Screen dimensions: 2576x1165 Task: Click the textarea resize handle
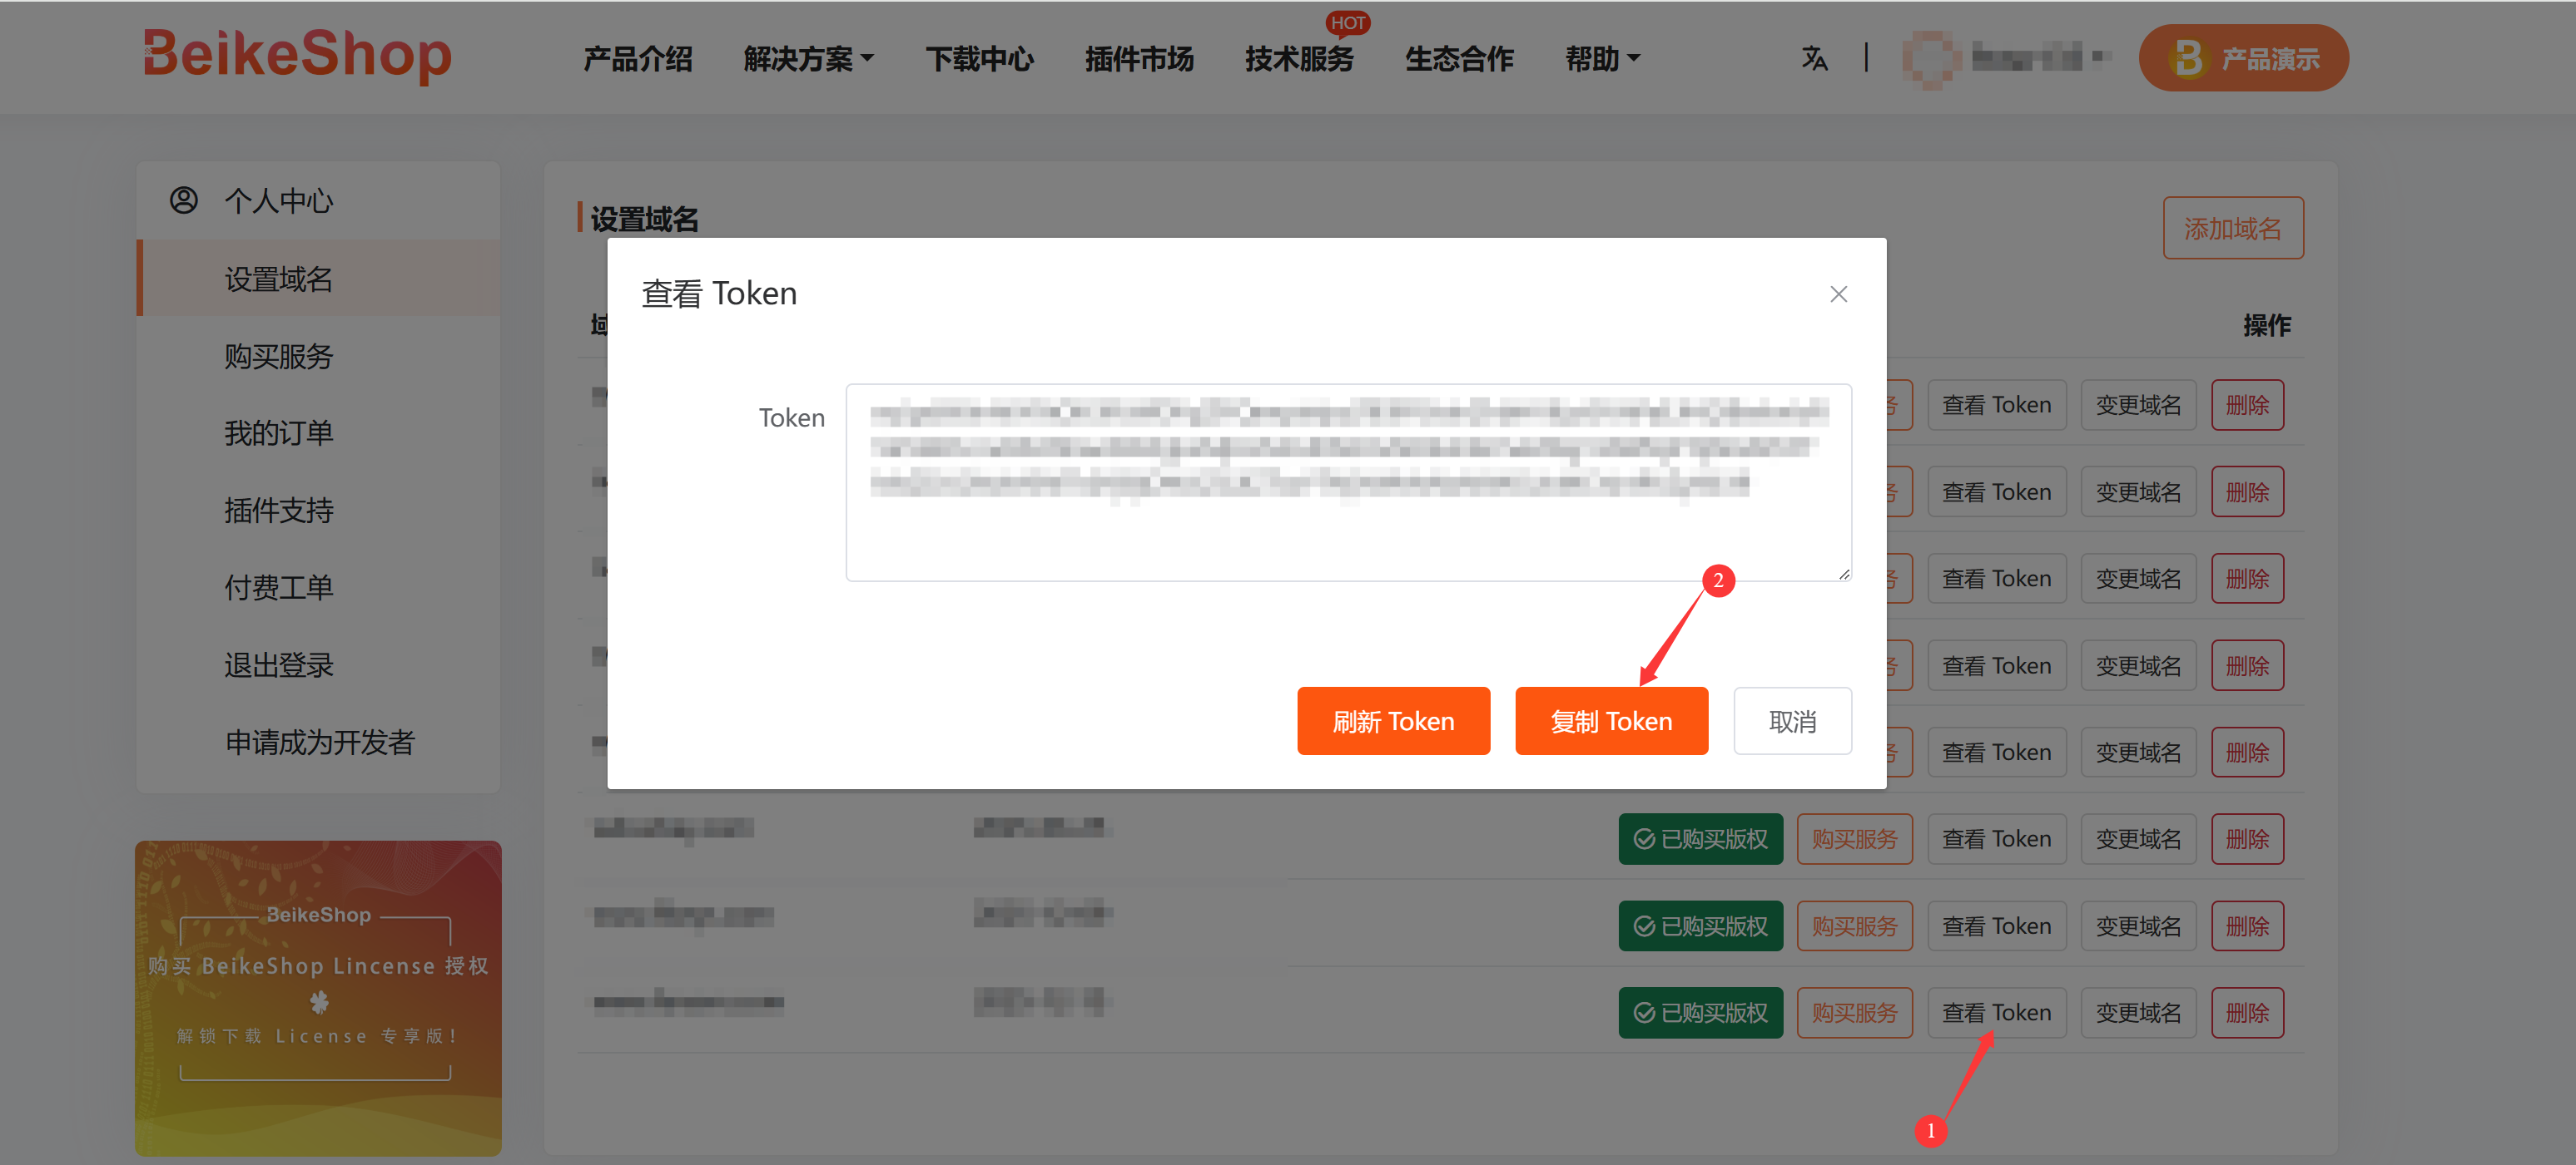(1844, 574)
